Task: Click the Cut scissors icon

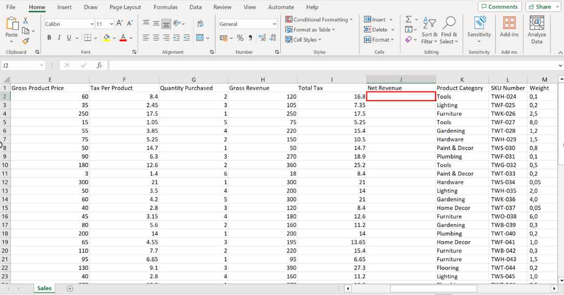Action: coord(25,21)
